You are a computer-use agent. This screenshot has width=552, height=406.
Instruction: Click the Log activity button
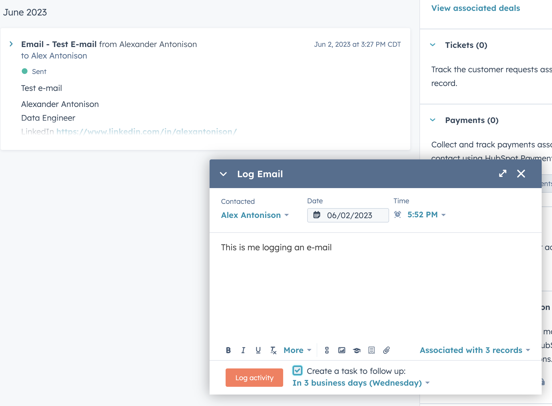254,378
